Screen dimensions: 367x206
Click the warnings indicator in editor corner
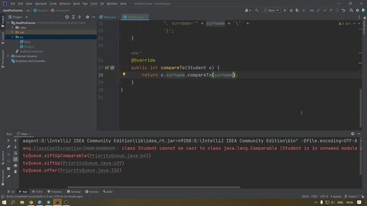(345, 23)
